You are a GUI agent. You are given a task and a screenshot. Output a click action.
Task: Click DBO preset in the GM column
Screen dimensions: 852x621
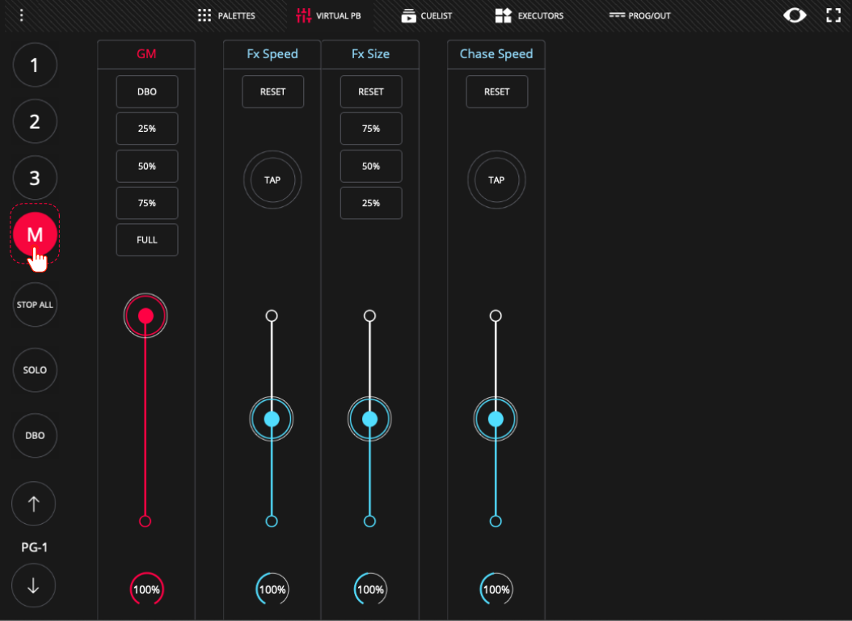point(146,92)
